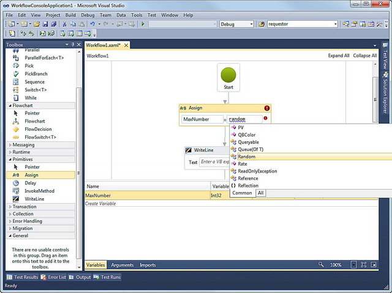The height and width of the screenshot is (293, 392).
Task: Switch IntelliSense to the Common tab
Action: (x=242, y=193)
